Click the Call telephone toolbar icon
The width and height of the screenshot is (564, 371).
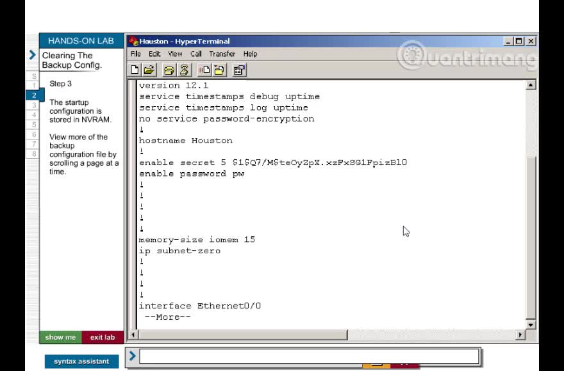169,70
